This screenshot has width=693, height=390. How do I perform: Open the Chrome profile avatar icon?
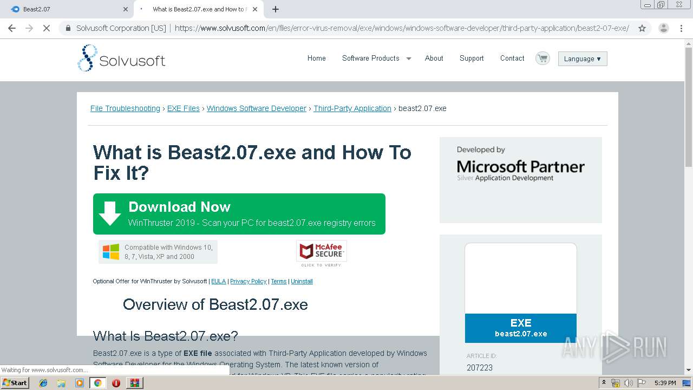tap(663, 28)
